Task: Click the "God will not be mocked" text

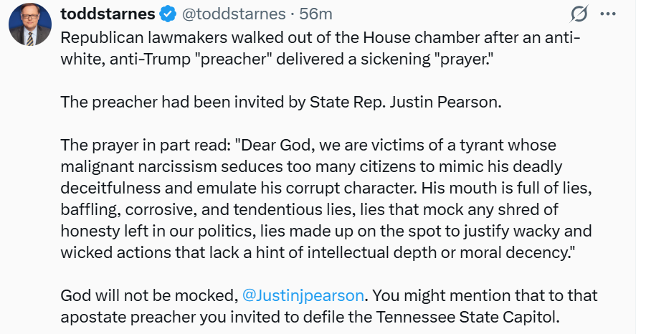Action: [148, 295]
